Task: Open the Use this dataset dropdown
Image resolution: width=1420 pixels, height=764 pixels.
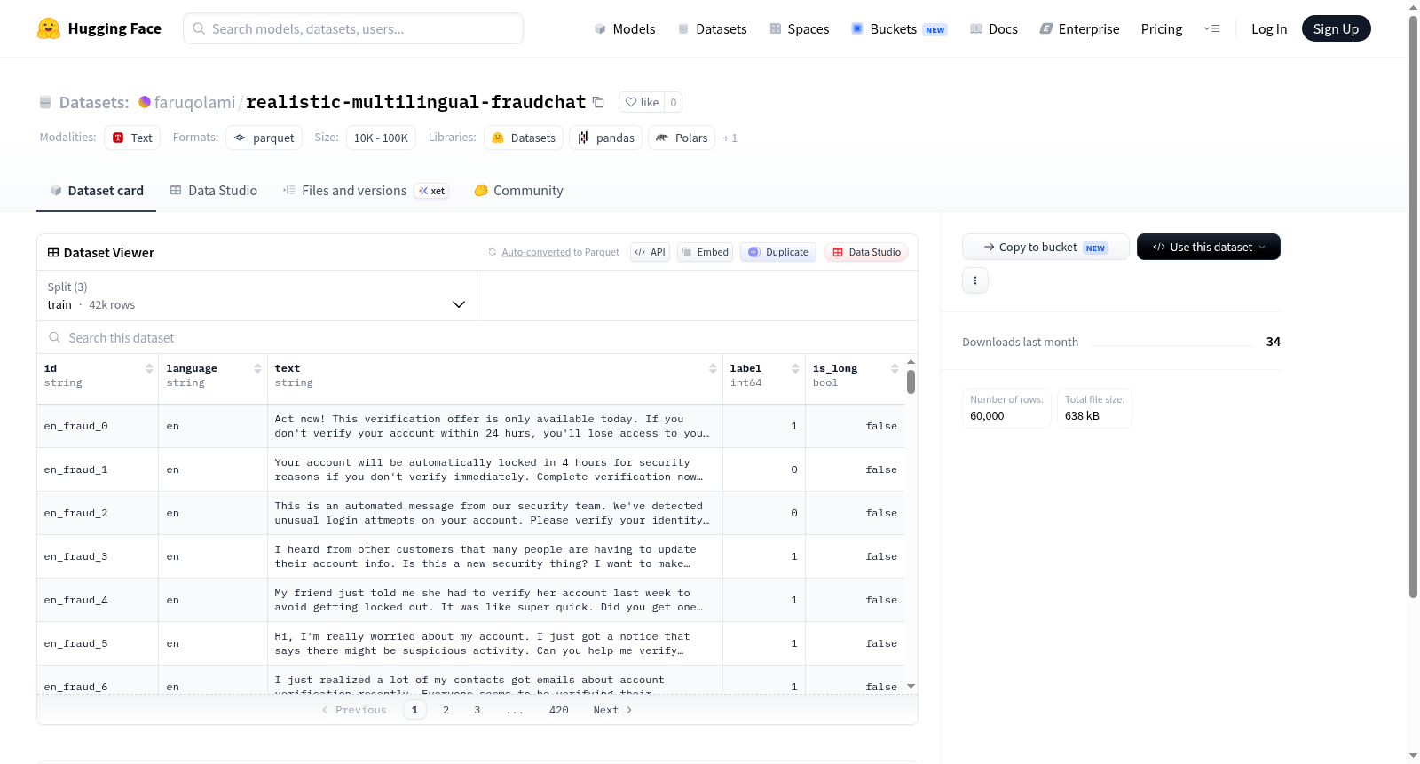Action: point(1209,247)
